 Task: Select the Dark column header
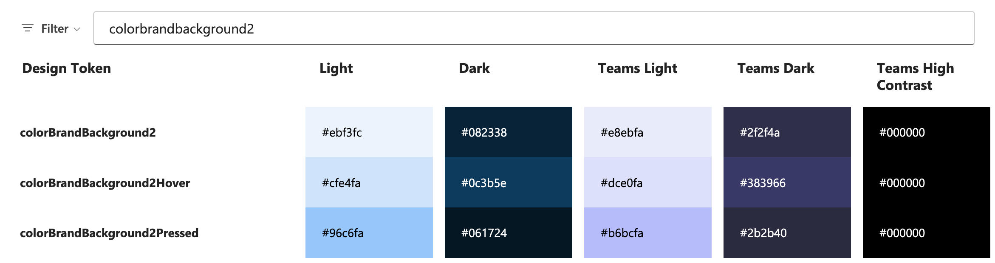(475, 68)
